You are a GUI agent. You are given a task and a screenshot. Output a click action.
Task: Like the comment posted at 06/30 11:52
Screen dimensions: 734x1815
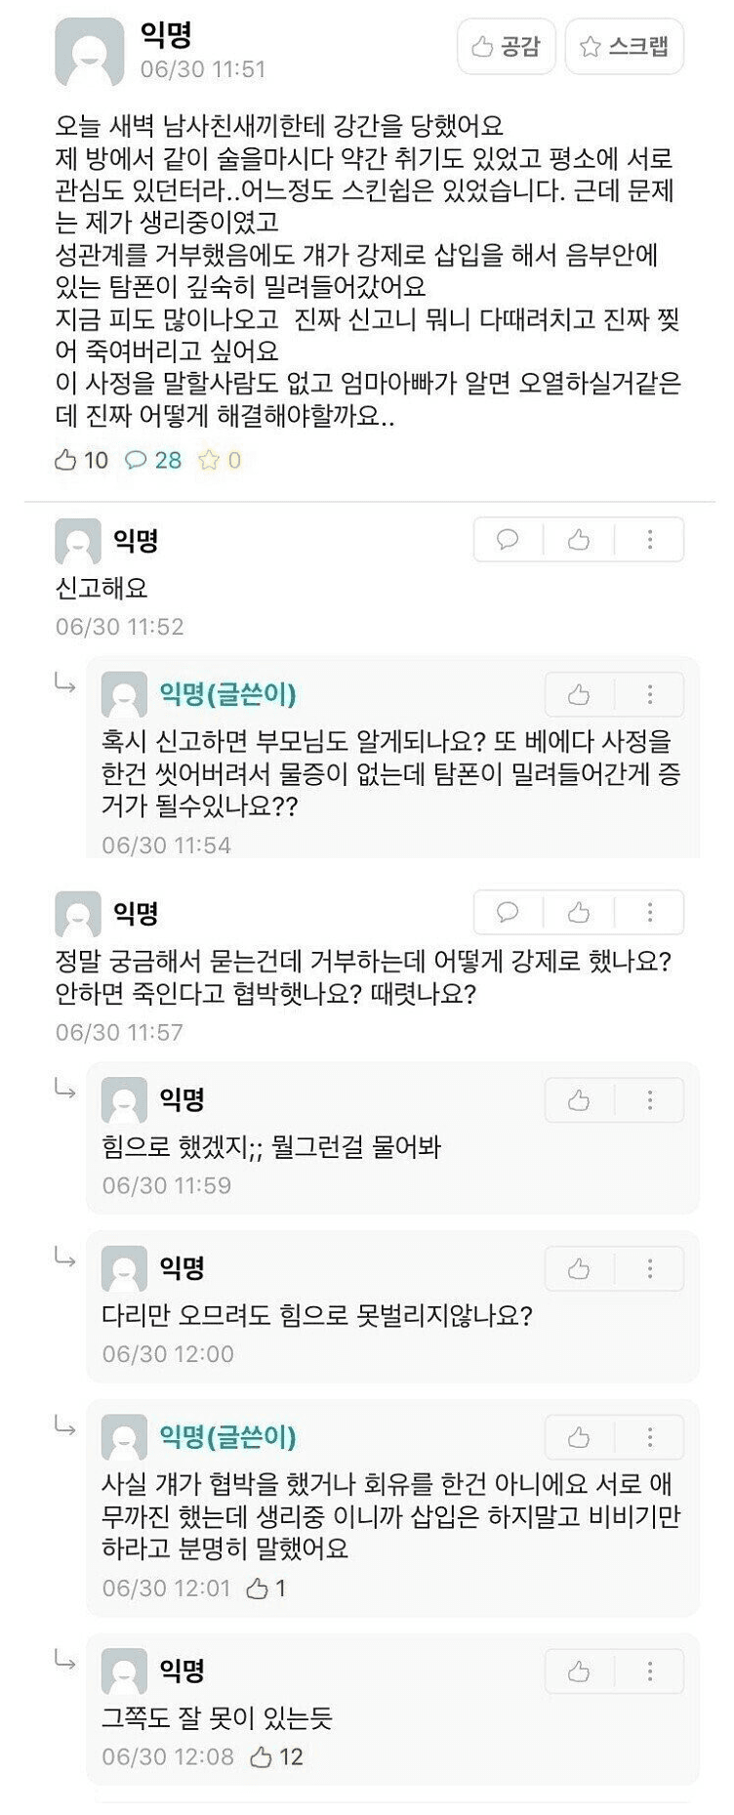(579, 540)
